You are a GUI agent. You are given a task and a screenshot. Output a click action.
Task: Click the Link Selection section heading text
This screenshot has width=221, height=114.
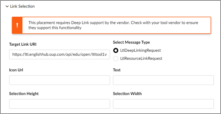tap(22, 6)
